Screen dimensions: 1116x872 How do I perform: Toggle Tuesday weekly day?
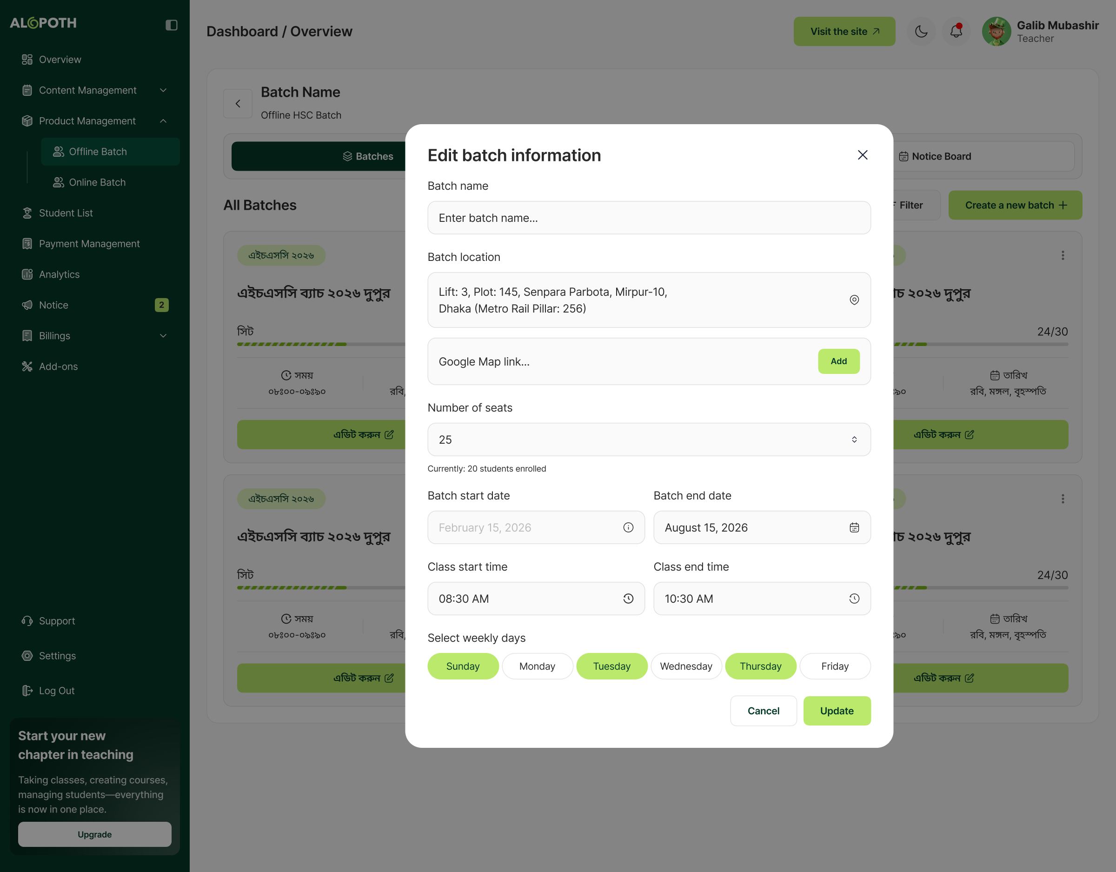pos(611,666)
